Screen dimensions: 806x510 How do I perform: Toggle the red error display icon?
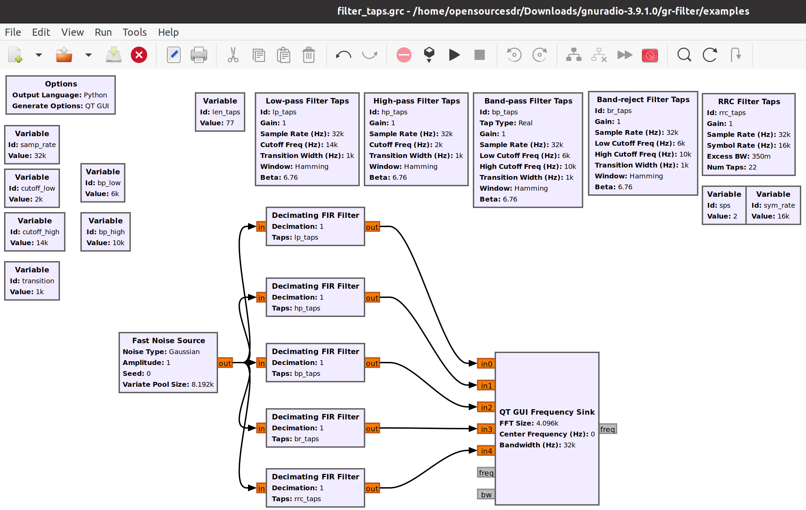pos(650,55)
